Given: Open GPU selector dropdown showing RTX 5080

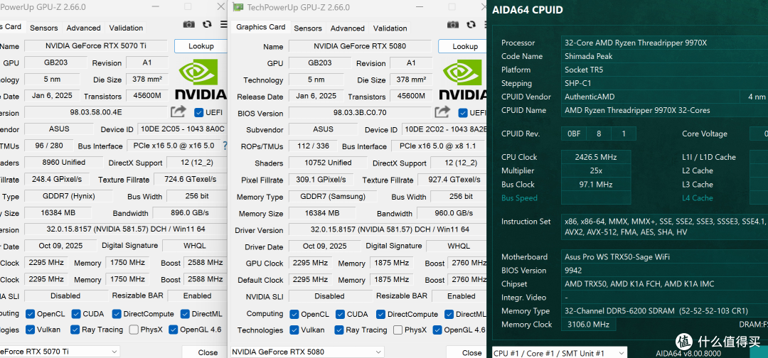Looking at the screenshot, I should [x=308, y=352].
